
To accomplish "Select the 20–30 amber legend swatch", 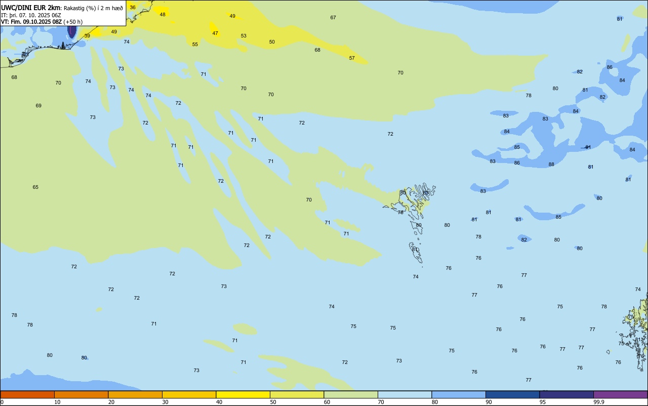I will click(135, 394).
